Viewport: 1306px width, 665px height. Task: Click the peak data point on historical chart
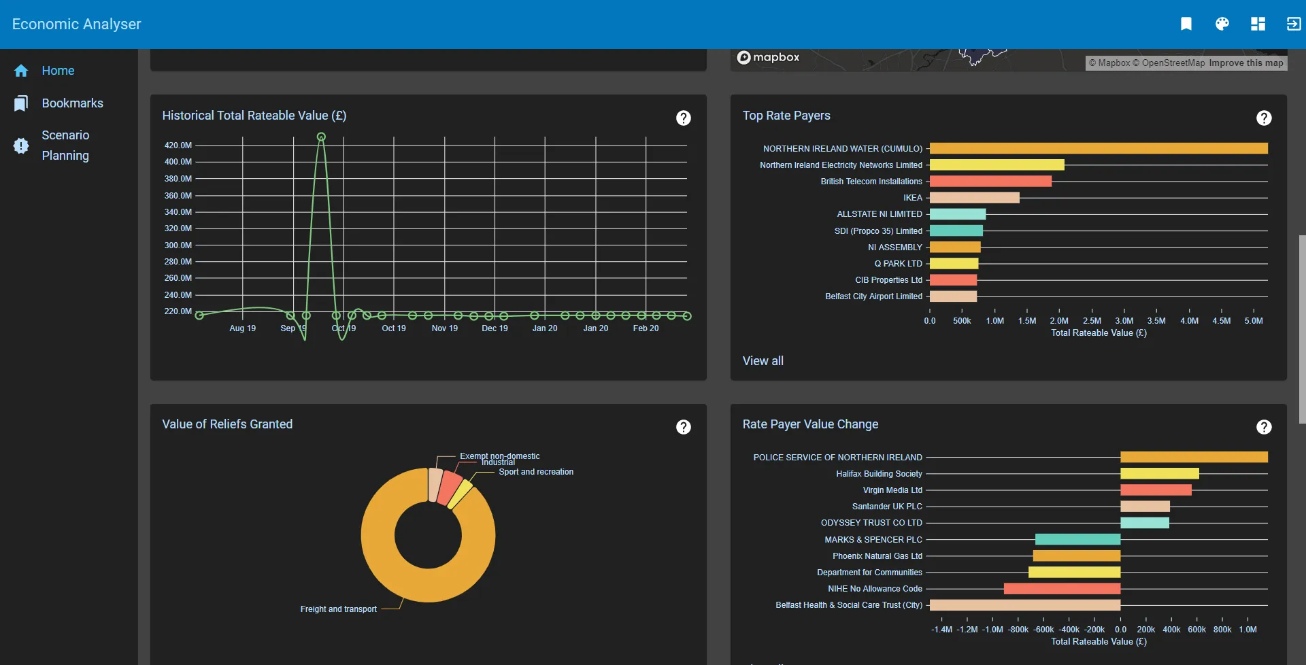[x=321, y=137]
